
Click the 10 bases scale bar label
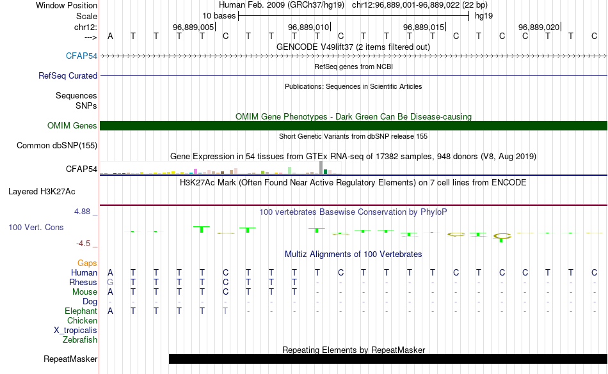pyautogui.click(x=219, y=16)
